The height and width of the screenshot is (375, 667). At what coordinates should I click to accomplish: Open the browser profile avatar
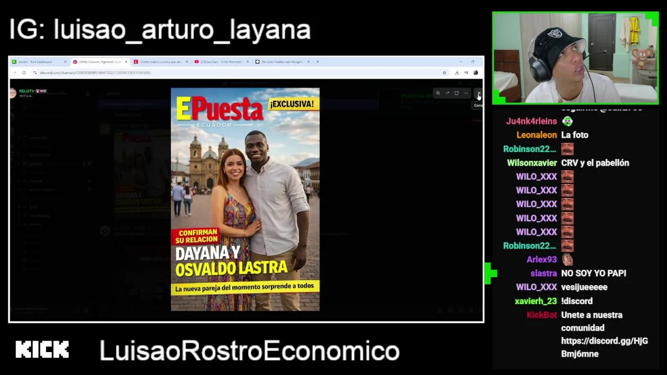click(475, 72)
